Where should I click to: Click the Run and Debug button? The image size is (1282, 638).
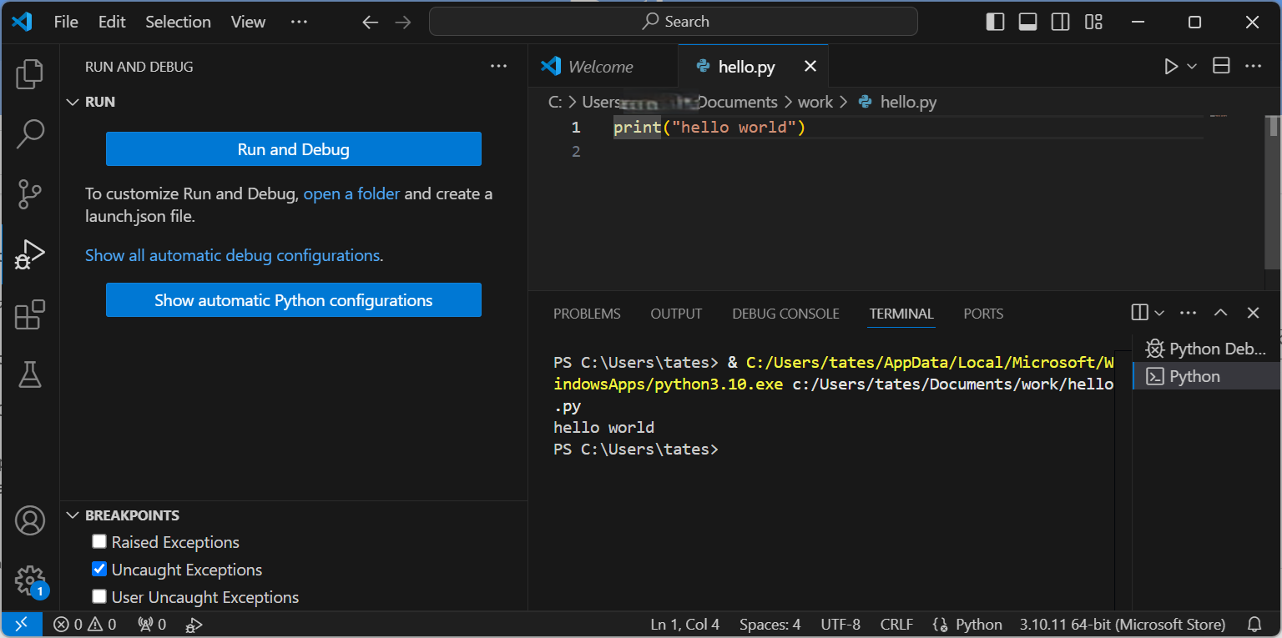point(294,149)
